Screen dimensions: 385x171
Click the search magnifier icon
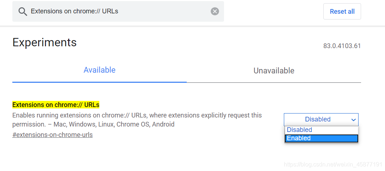pyautogui.click(x=22, y=12)
